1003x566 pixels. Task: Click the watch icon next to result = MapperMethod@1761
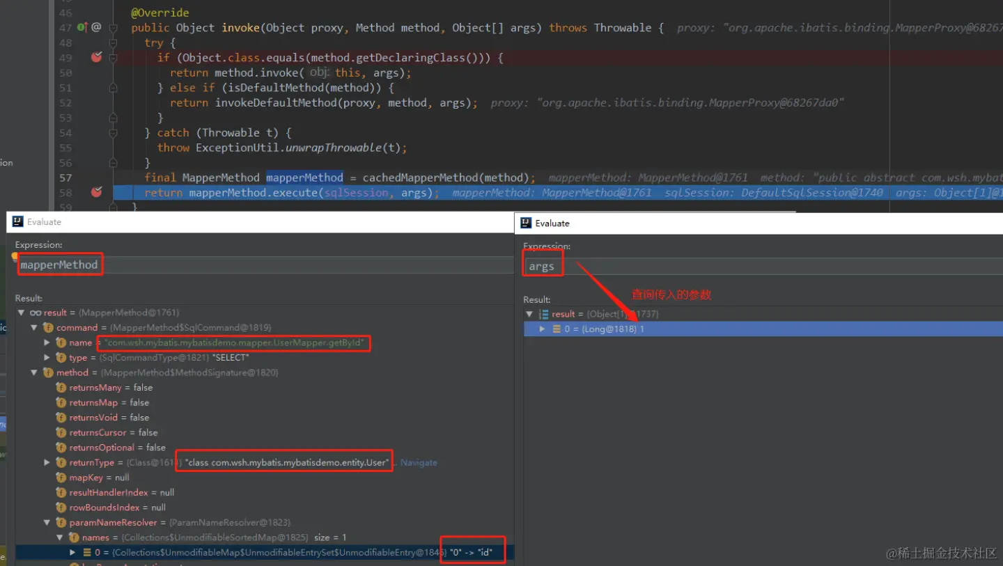click(35, 313)
